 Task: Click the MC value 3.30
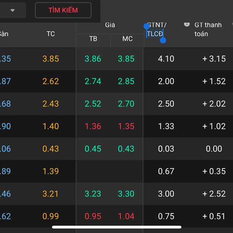[x=126, y=194]
